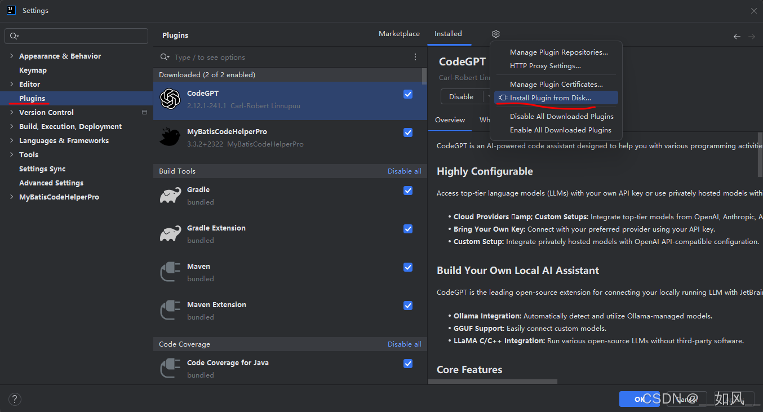Click the Core Features heading
The height and width of the screenshot is (412, 763).
pos(469,370)
